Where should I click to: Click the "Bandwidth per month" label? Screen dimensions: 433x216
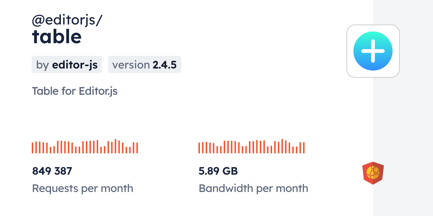253,188
